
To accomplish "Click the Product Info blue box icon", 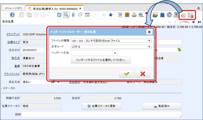I will point(162,15).
